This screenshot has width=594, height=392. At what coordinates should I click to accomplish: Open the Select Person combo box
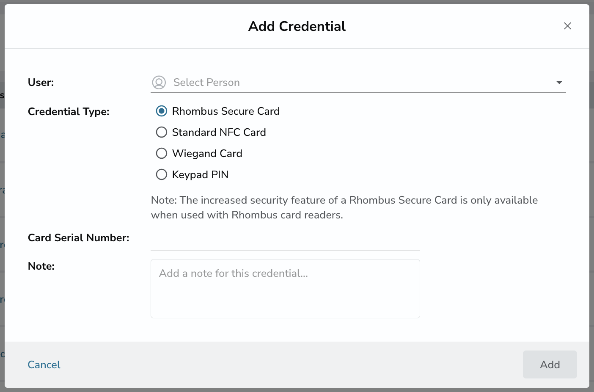click(x=358, y=83)
